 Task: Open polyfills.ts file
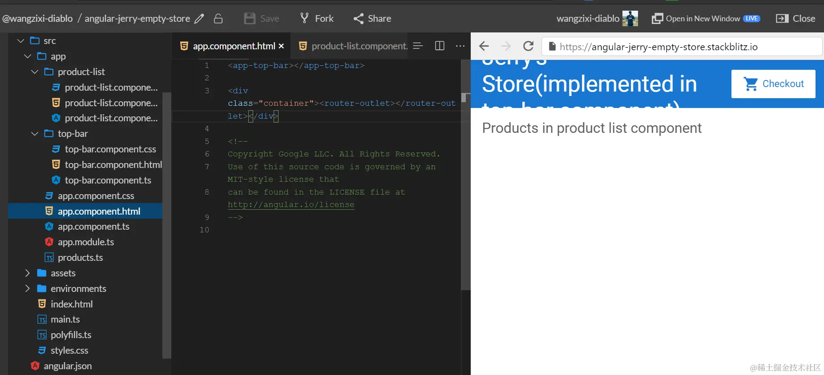tap(71, 335)
